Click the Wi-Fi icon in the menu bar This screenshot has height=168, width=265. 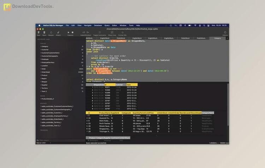(195, 25)
